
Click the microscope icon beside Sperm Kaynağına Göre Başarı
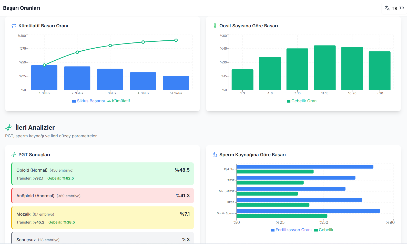click(x=215, y=155)
